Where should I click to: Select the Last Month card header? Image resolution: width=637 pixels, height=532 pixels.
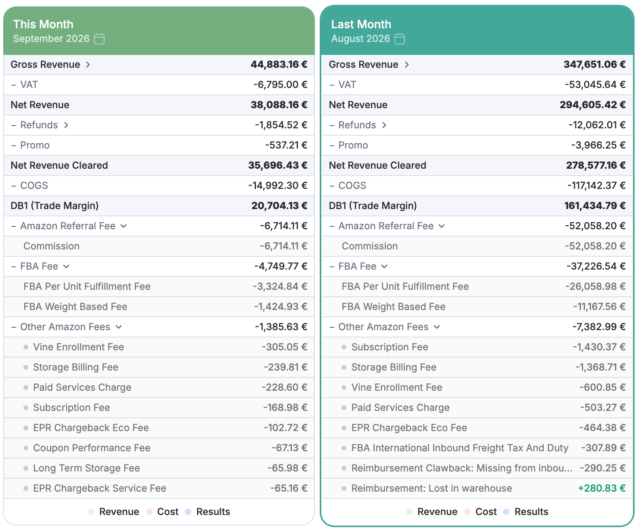pos(477,31)
